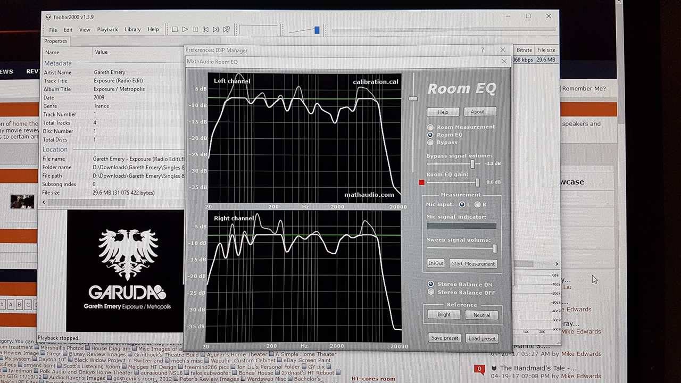
Task: Click the File size row in properties
Action: point(113,193)
